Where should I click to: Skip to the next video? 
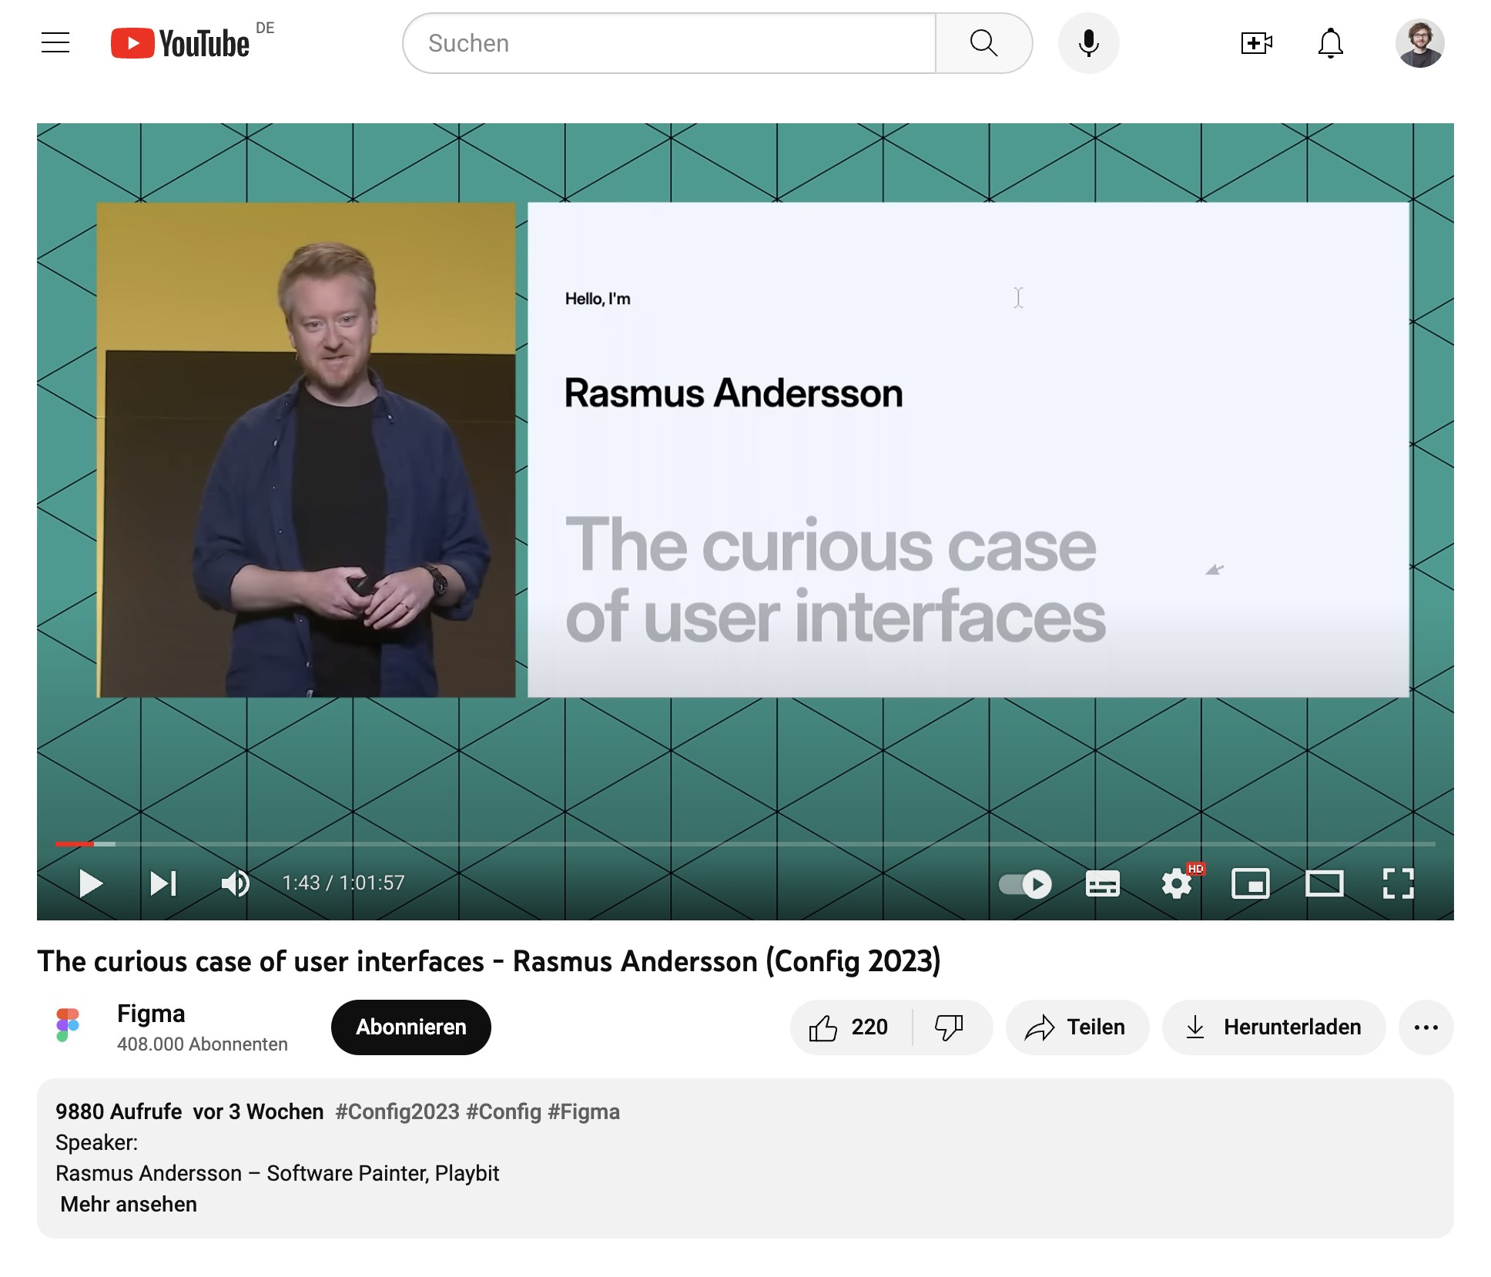pyautogui.click(x=163, y=883)
